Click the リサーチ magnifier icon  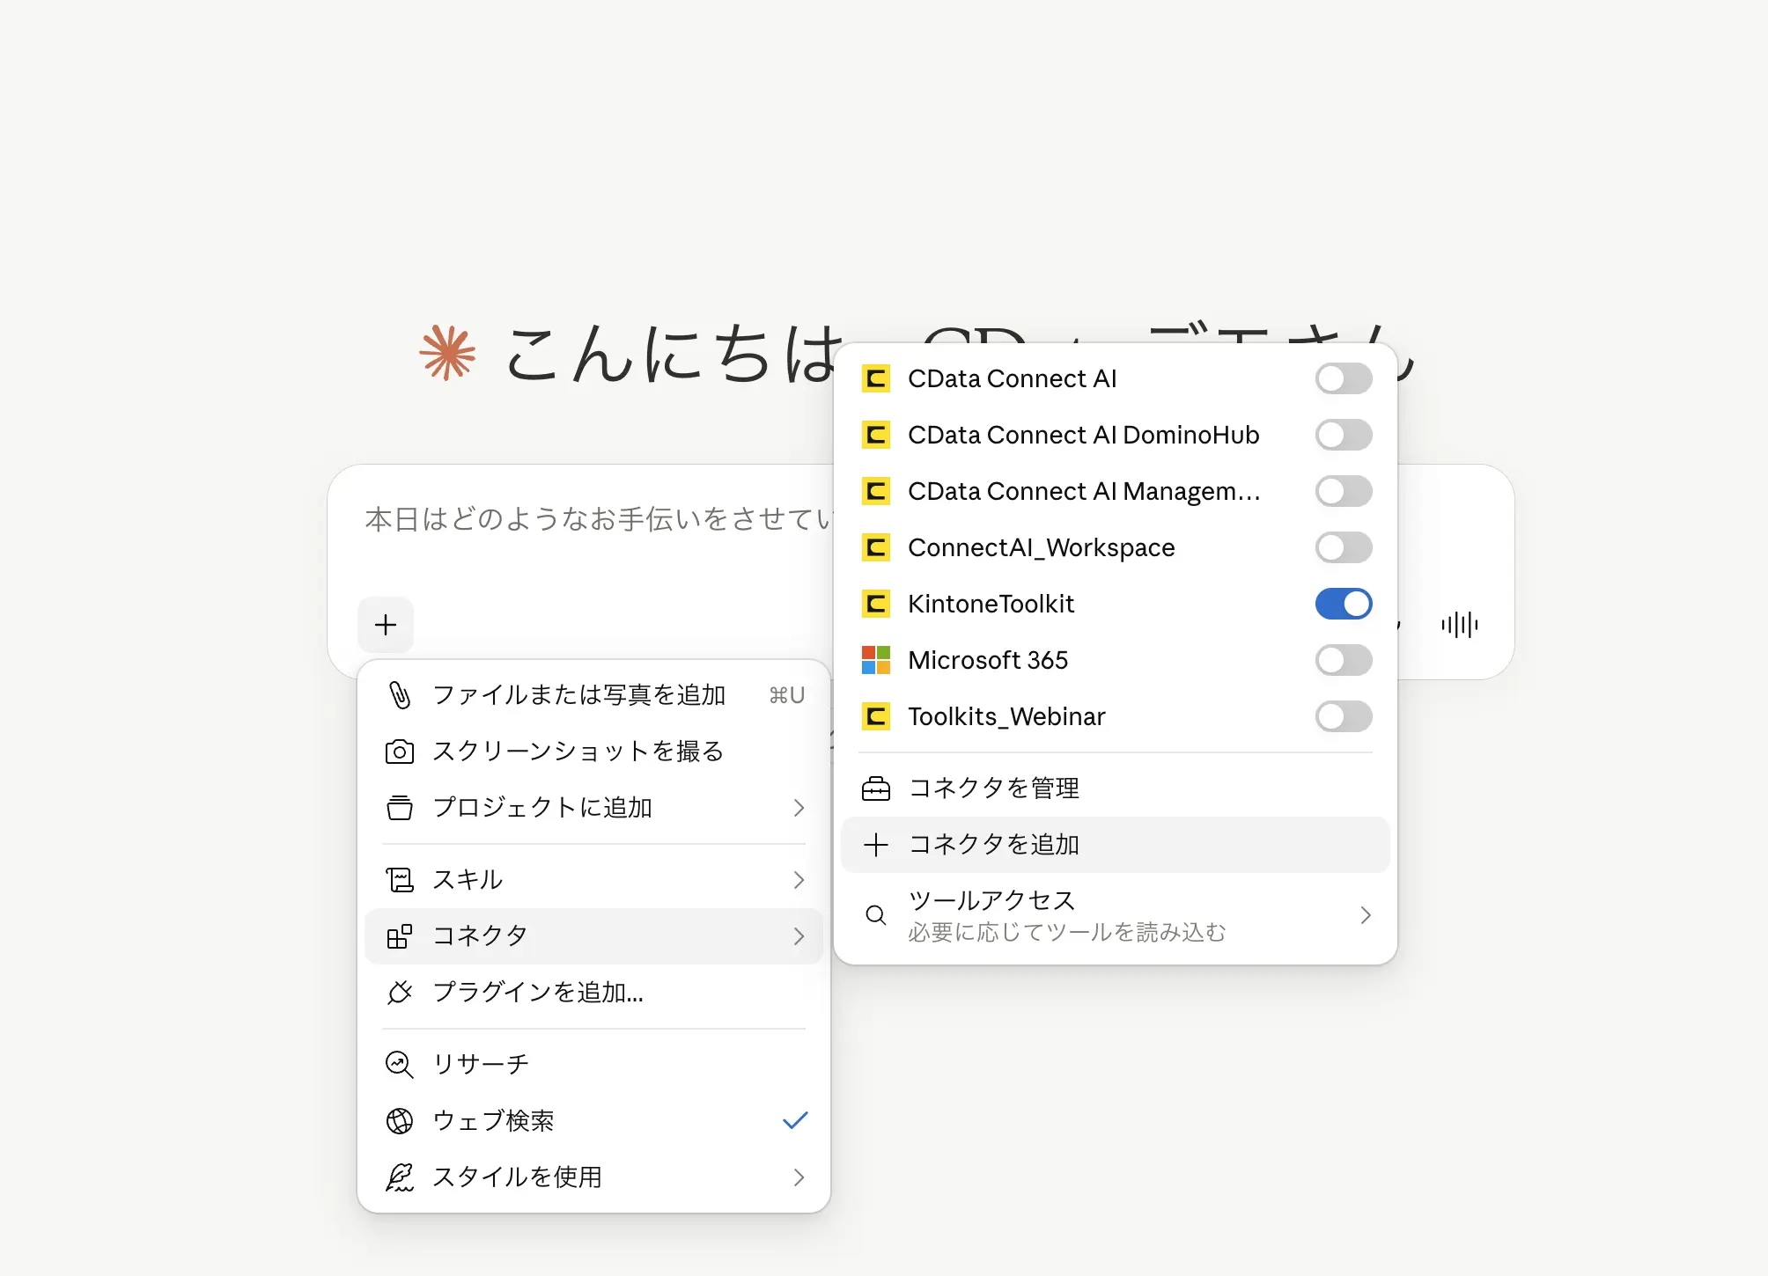pos(400,1064)
